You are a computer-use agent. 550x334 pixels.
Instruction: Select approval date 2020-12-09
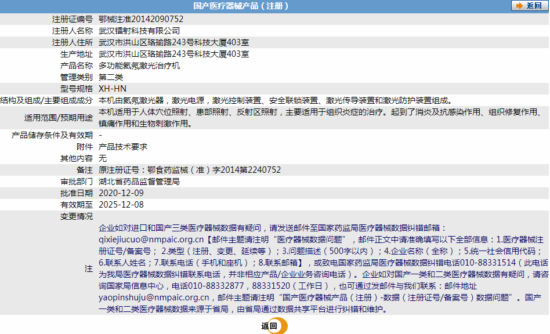(x=121, y=193)
